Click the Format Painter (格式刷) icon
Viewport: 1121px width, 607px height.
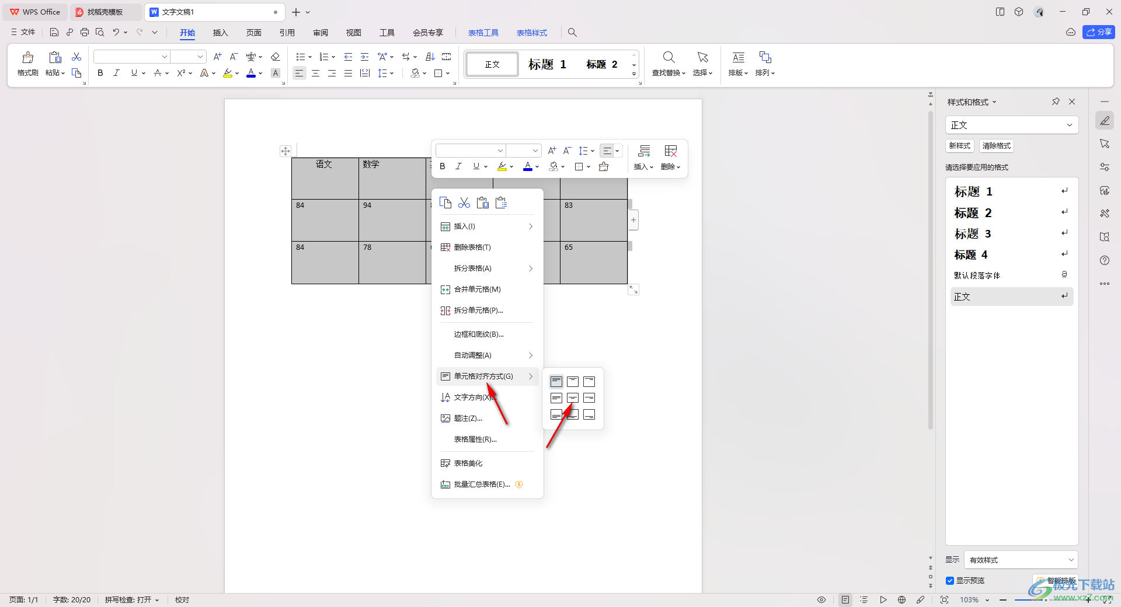tap(27, 57)
